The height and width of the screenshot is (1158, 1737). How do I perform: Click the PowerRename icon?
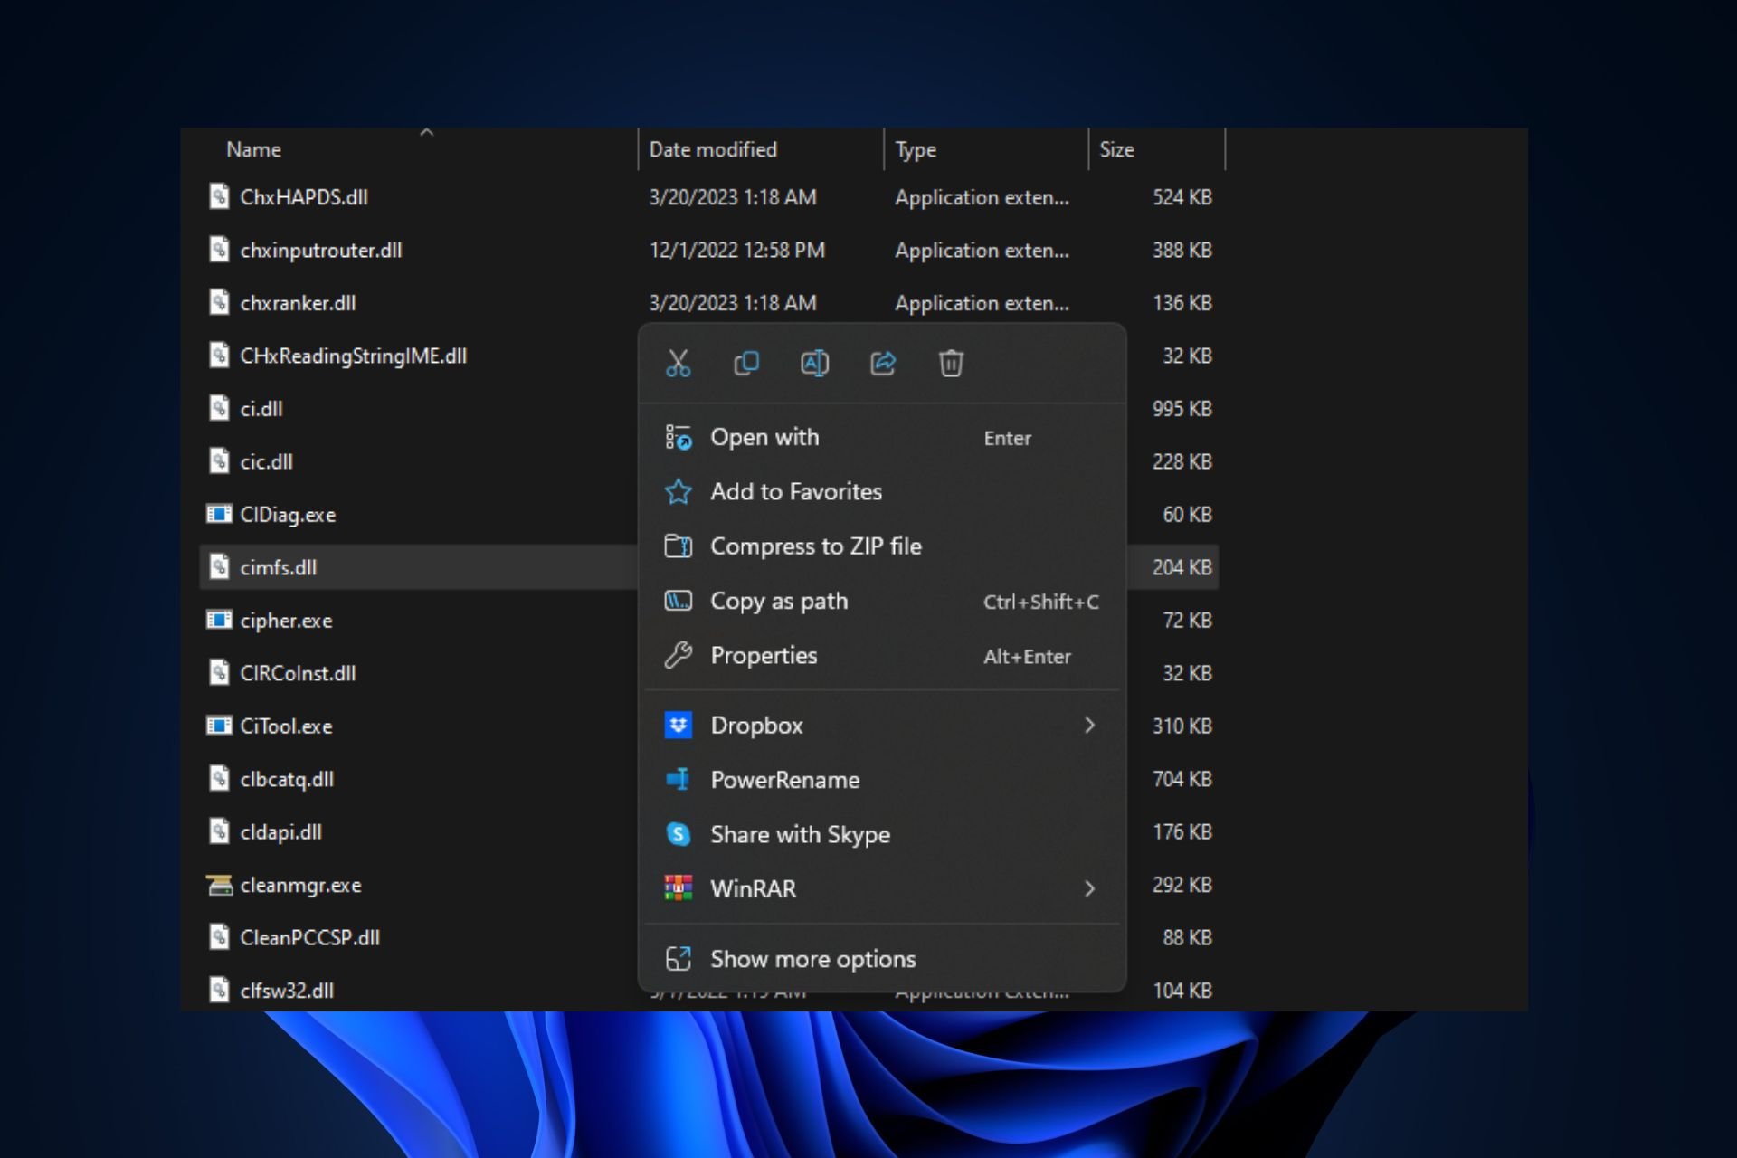tap(679, 779)
